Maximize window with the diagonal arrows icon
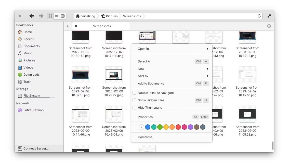Image resolution: width=289 pixels, height=165 pixels. 269,16
